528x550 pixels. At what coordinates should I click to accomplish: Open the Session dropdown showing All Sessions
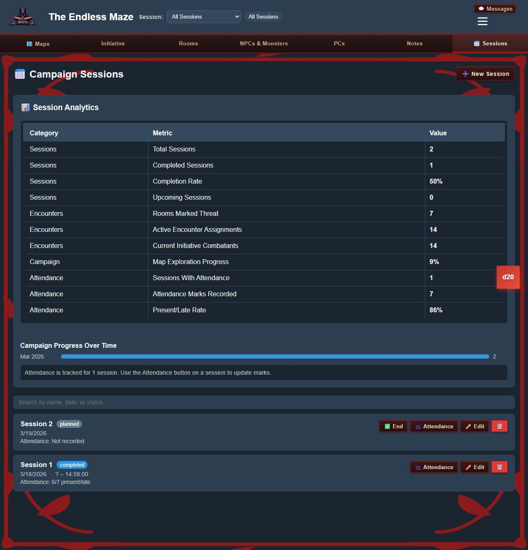pos(204,17)
